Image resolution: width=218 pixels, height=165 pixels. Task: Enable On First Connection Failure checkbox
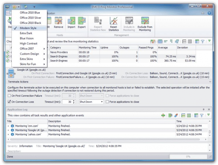[9, 95]
